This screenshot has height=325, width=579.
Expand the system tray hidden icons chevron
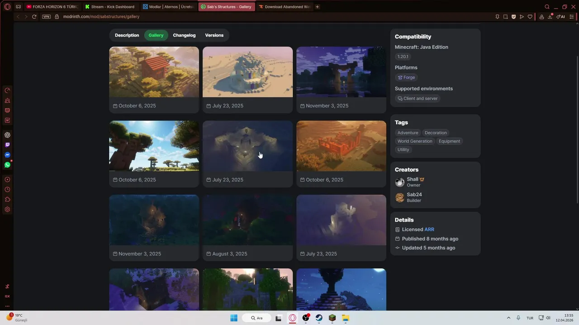click(x=508, y=318)
